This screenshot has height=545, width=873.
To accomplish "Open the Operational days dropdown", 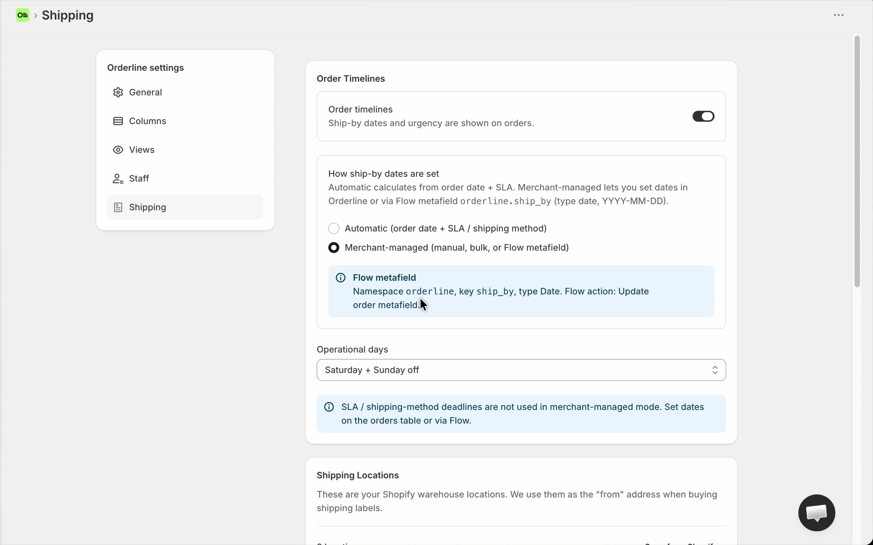I will pyautogui.click(x=521, y=370).
